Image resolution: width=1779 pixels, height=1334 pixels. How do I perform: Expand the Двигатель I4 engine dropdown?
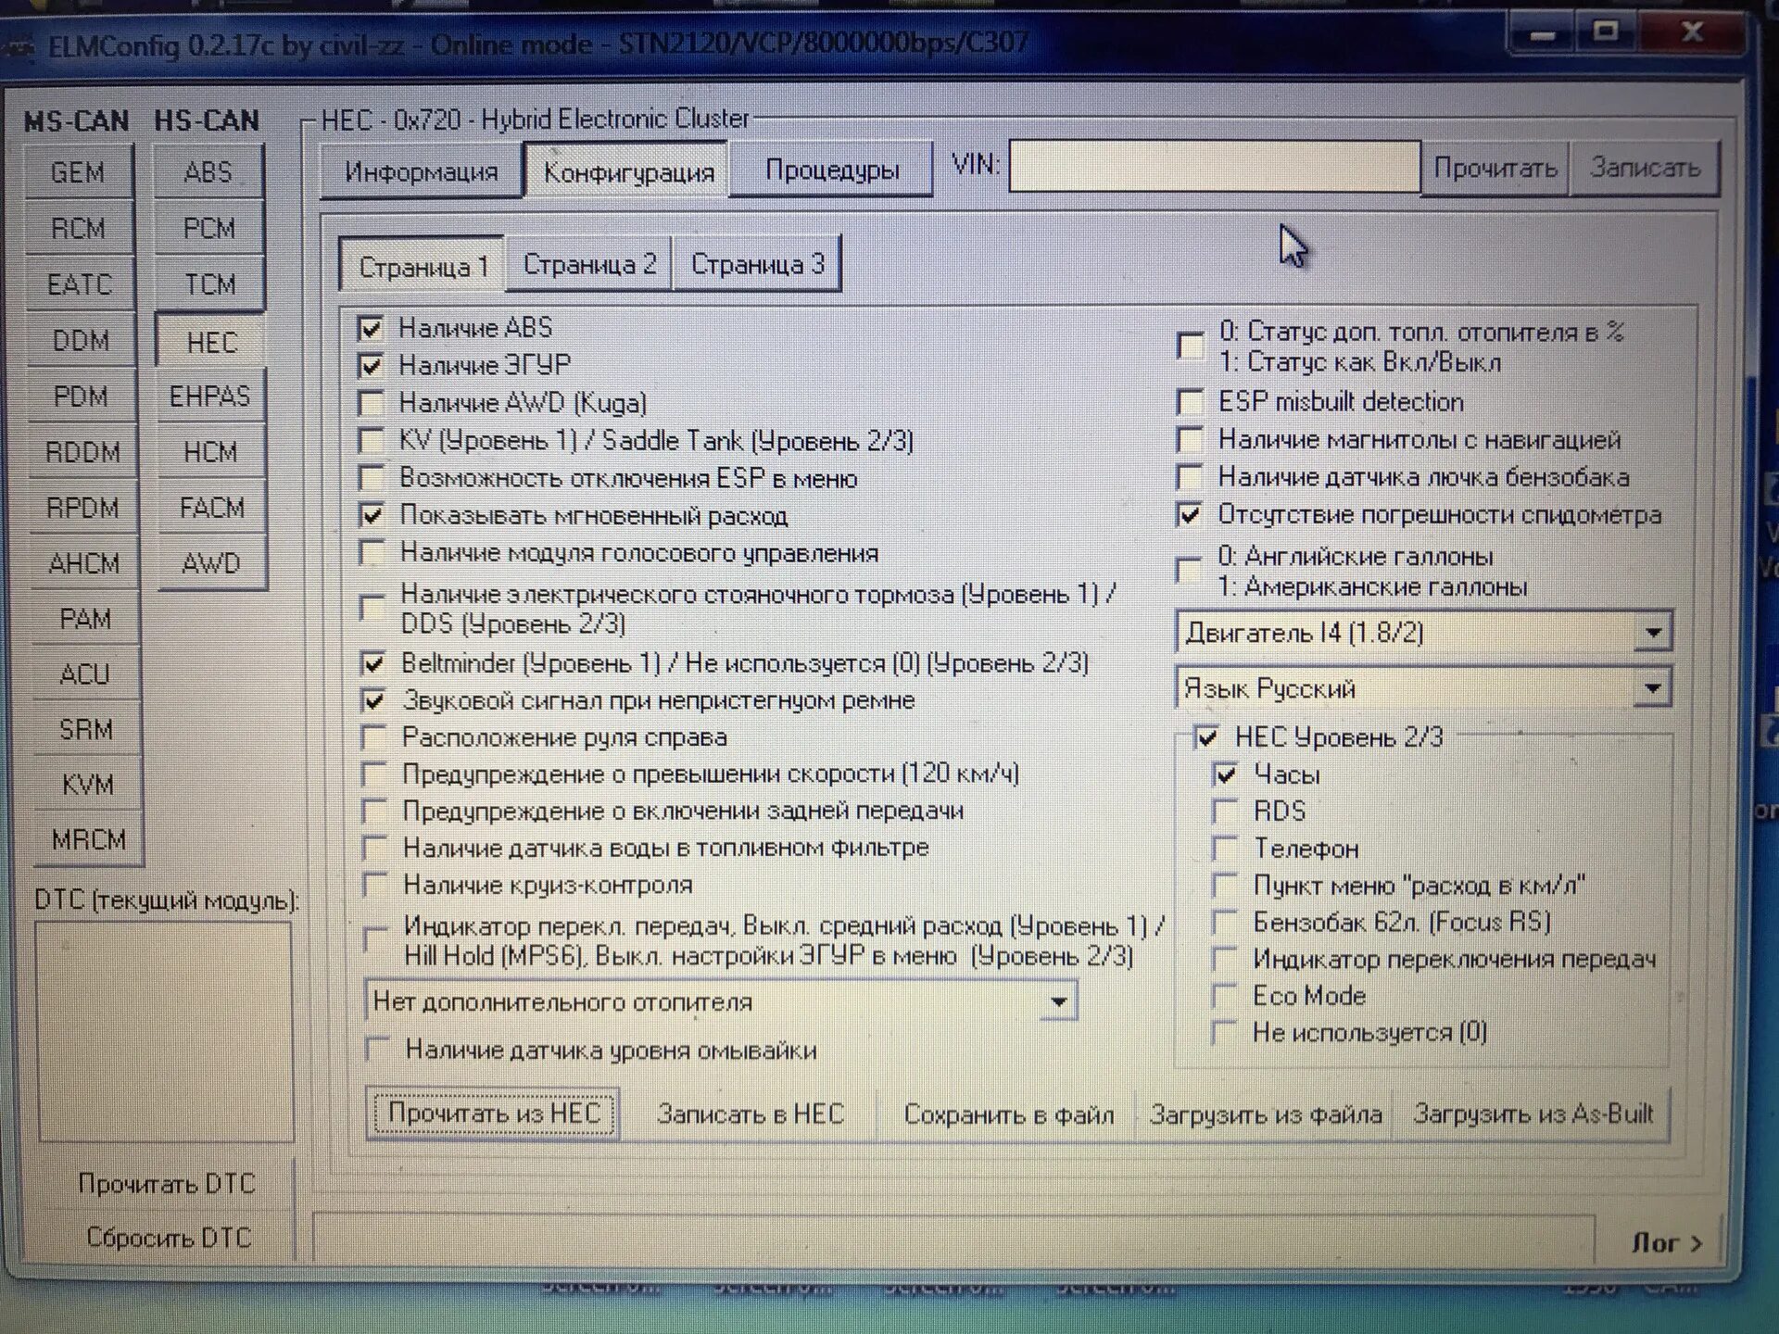[x=1652, y=634]
